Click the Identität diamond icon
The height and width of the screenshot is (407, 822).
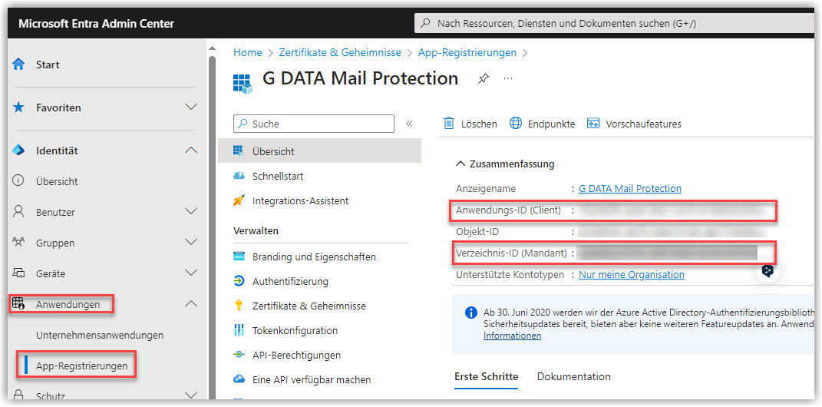click(x=18, y=151)
